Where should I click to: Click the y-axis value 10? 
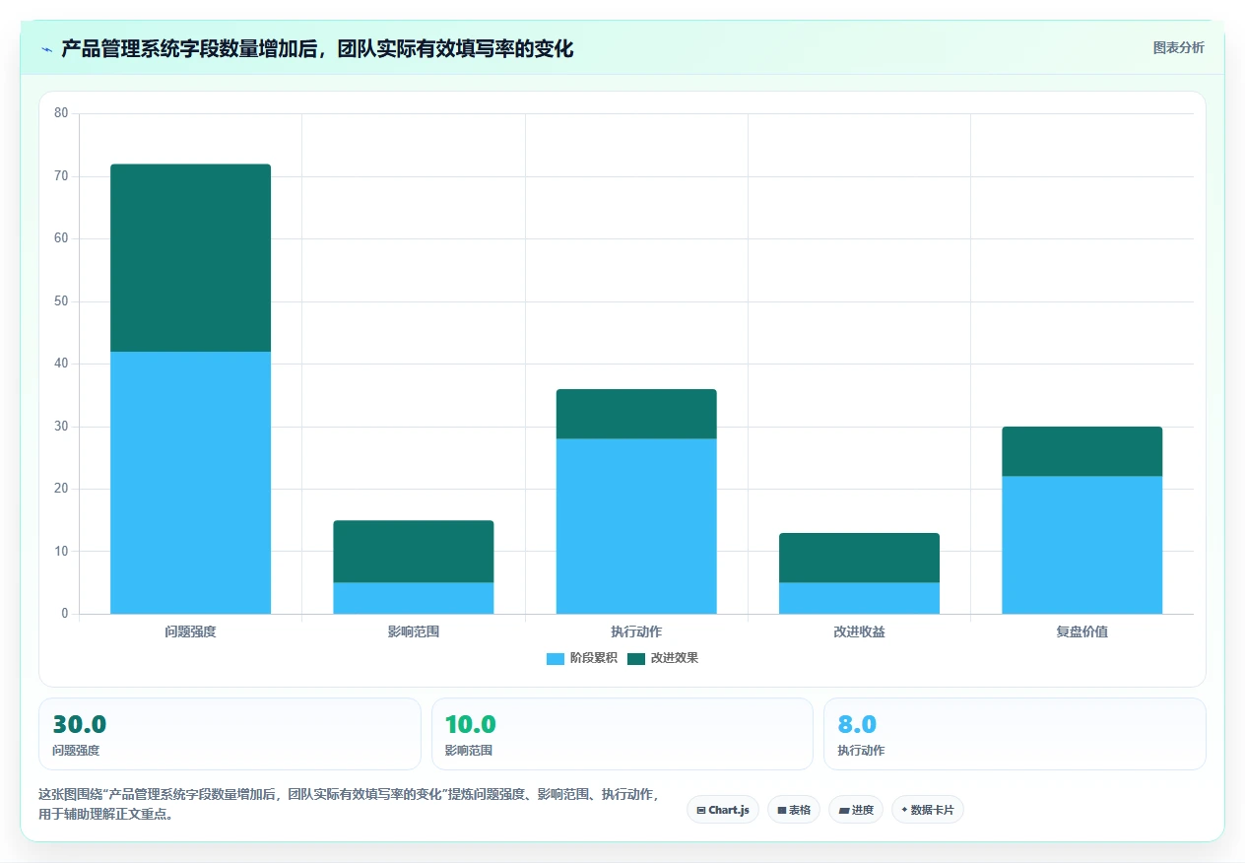pyautogui.click(x=61, y=552)
